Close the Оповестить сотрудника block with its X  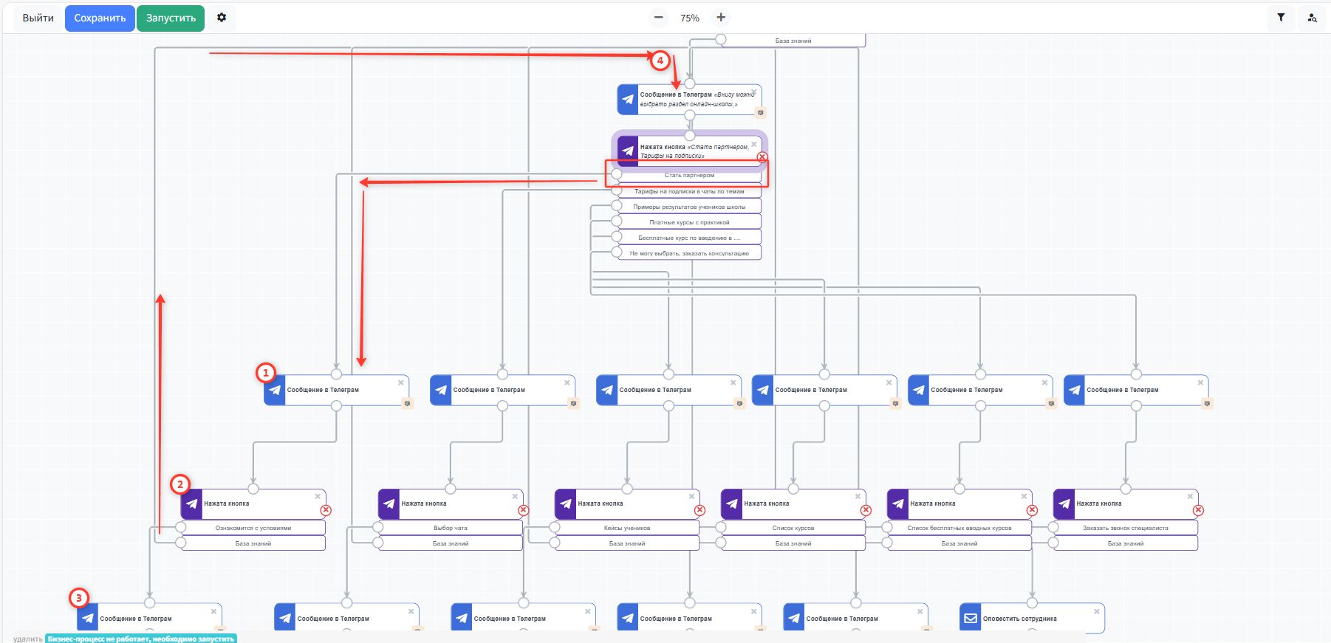(x=1097, y=611)
